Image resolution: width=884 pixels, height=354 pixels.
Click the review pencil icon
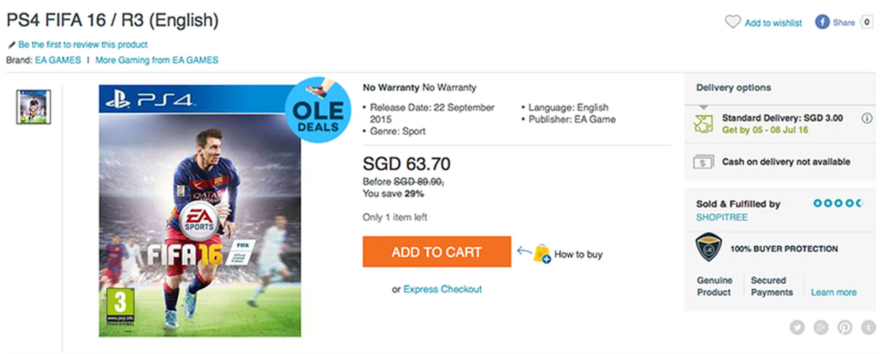(x=12, y=45)
